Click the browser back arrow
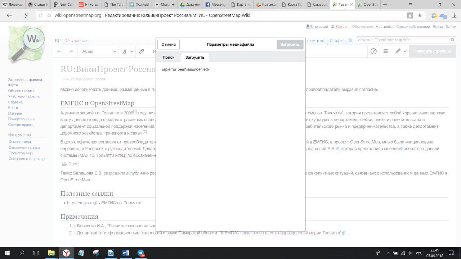 (x=9, y=15)
